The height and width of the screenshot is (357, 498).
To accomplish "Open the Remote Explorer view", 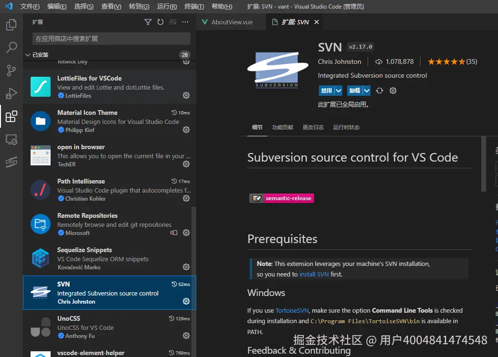I will [x=11, y=140].
